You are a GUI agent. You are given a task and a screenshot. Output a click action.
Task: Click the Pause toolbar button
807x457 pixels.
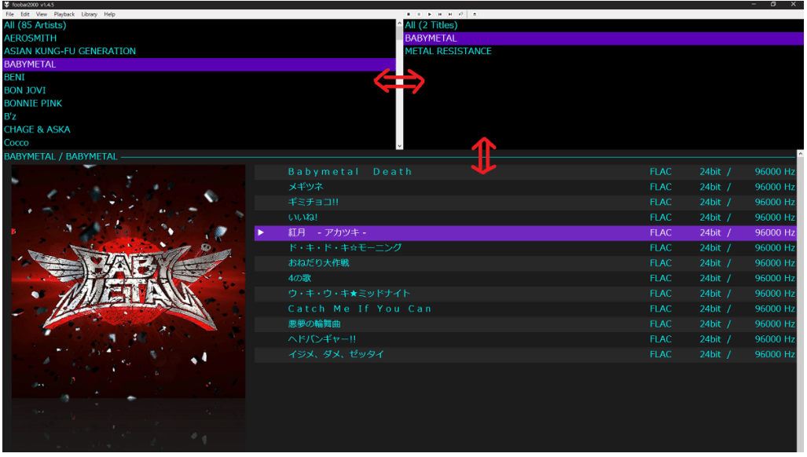(x=419, y=14)
